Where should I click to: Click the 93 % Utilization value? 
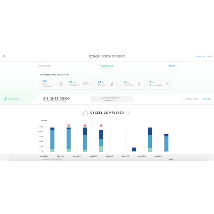pyautogui.click(x=72, y=82)
